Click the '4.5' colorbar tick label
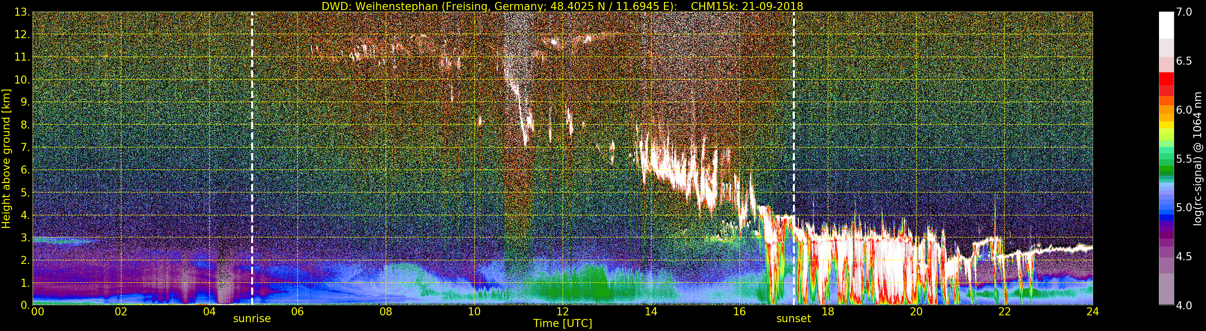Screen dimensions: 1206x331 click(x=1183, y=257)
